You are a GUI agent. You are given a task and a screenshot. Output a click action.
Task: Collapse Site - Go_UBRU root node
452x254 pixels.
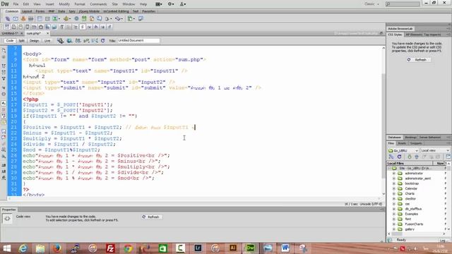click(389, 168)
